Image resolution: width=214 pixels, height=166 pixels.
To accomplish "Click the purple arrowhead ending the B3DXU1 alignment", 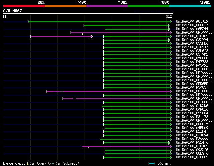I will pyautogui.click(x=170, y=146).
